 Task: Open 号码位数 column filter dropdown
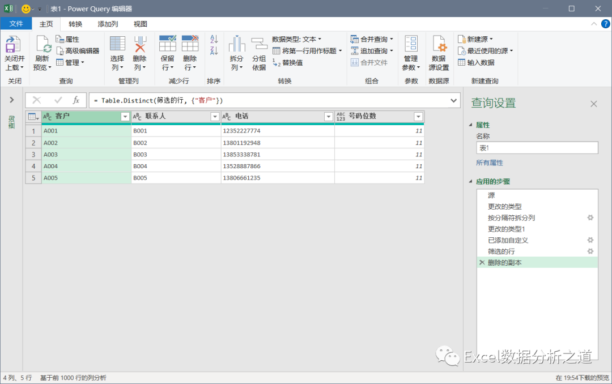pos(418,116)
